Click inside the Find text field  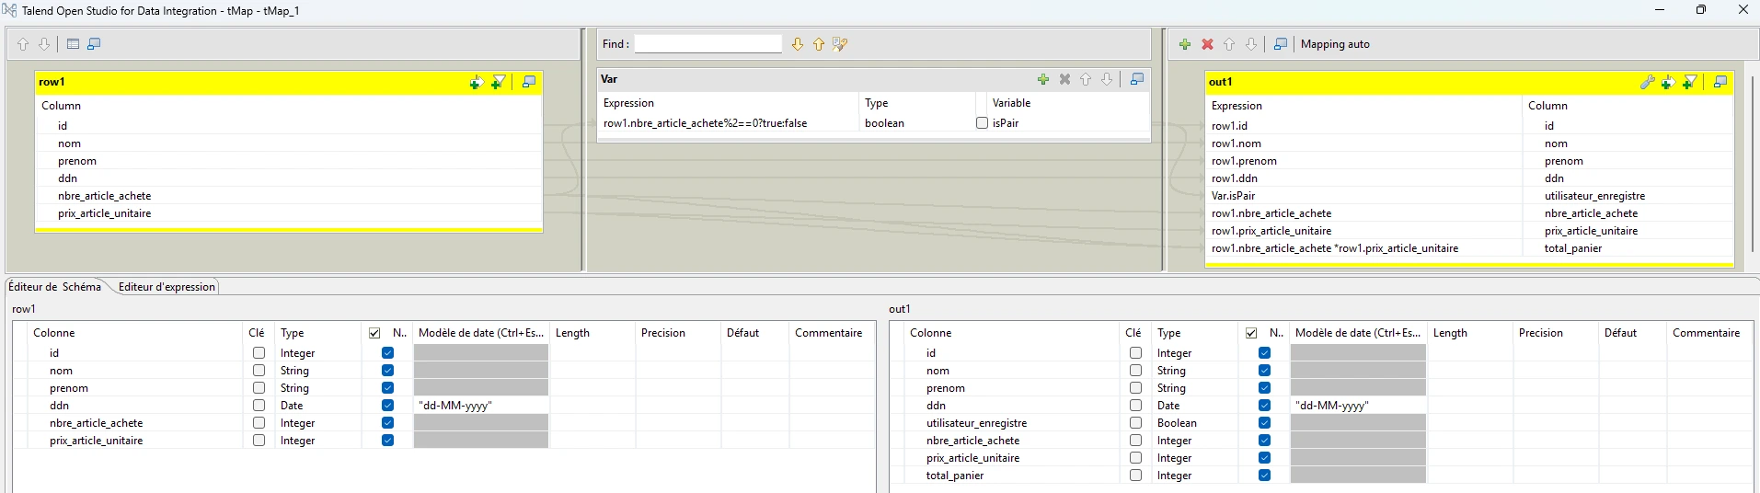707,44
